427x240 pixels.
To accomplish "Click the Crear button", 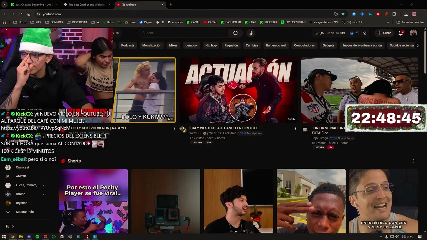I will coord(384,33).
